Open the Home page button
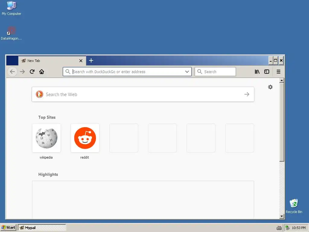309x232 pixels. (42, 72)
